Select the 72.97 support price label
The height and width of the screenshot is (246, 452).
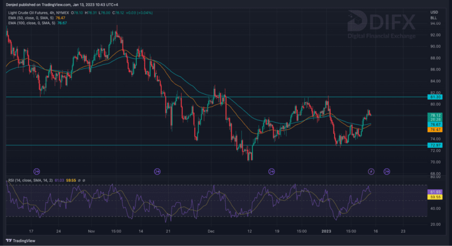point(435,145)
